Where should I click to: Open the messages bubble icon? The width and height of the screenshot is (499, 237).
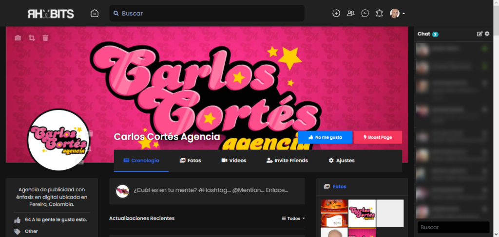tap(365, 13)
